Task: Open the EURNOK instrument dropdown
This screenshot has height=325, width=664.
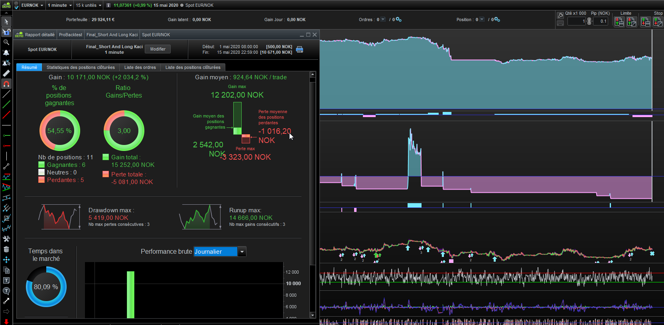Action: 32,5
